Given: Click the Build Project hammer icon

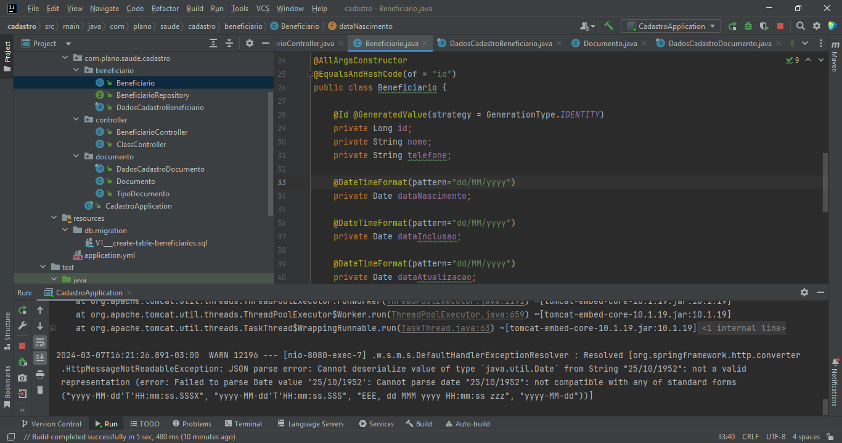Looking at the screenshot, I should (x=608, y=26).
